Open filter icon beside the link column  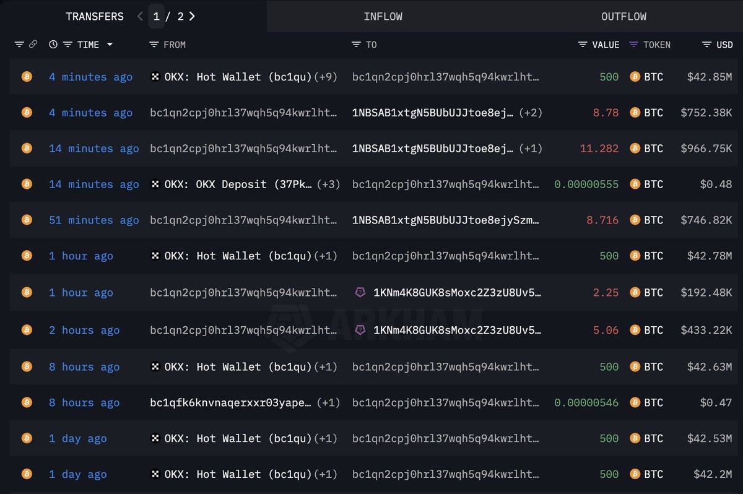(x=19, y=45)
